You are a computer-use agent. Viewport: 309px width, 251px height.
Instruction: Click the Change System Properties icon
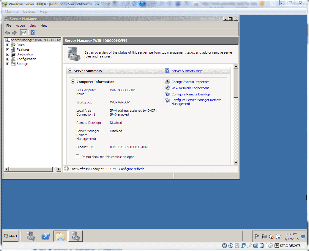click(168, 81)
